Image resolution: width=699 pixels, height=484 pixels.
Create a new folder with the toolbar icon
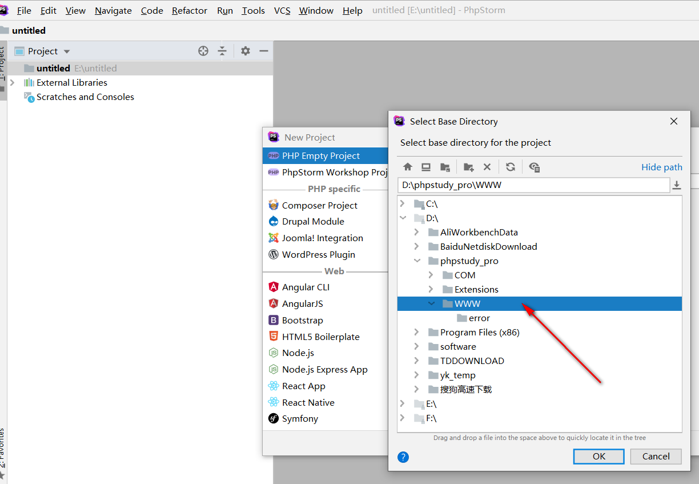point(468,167)
